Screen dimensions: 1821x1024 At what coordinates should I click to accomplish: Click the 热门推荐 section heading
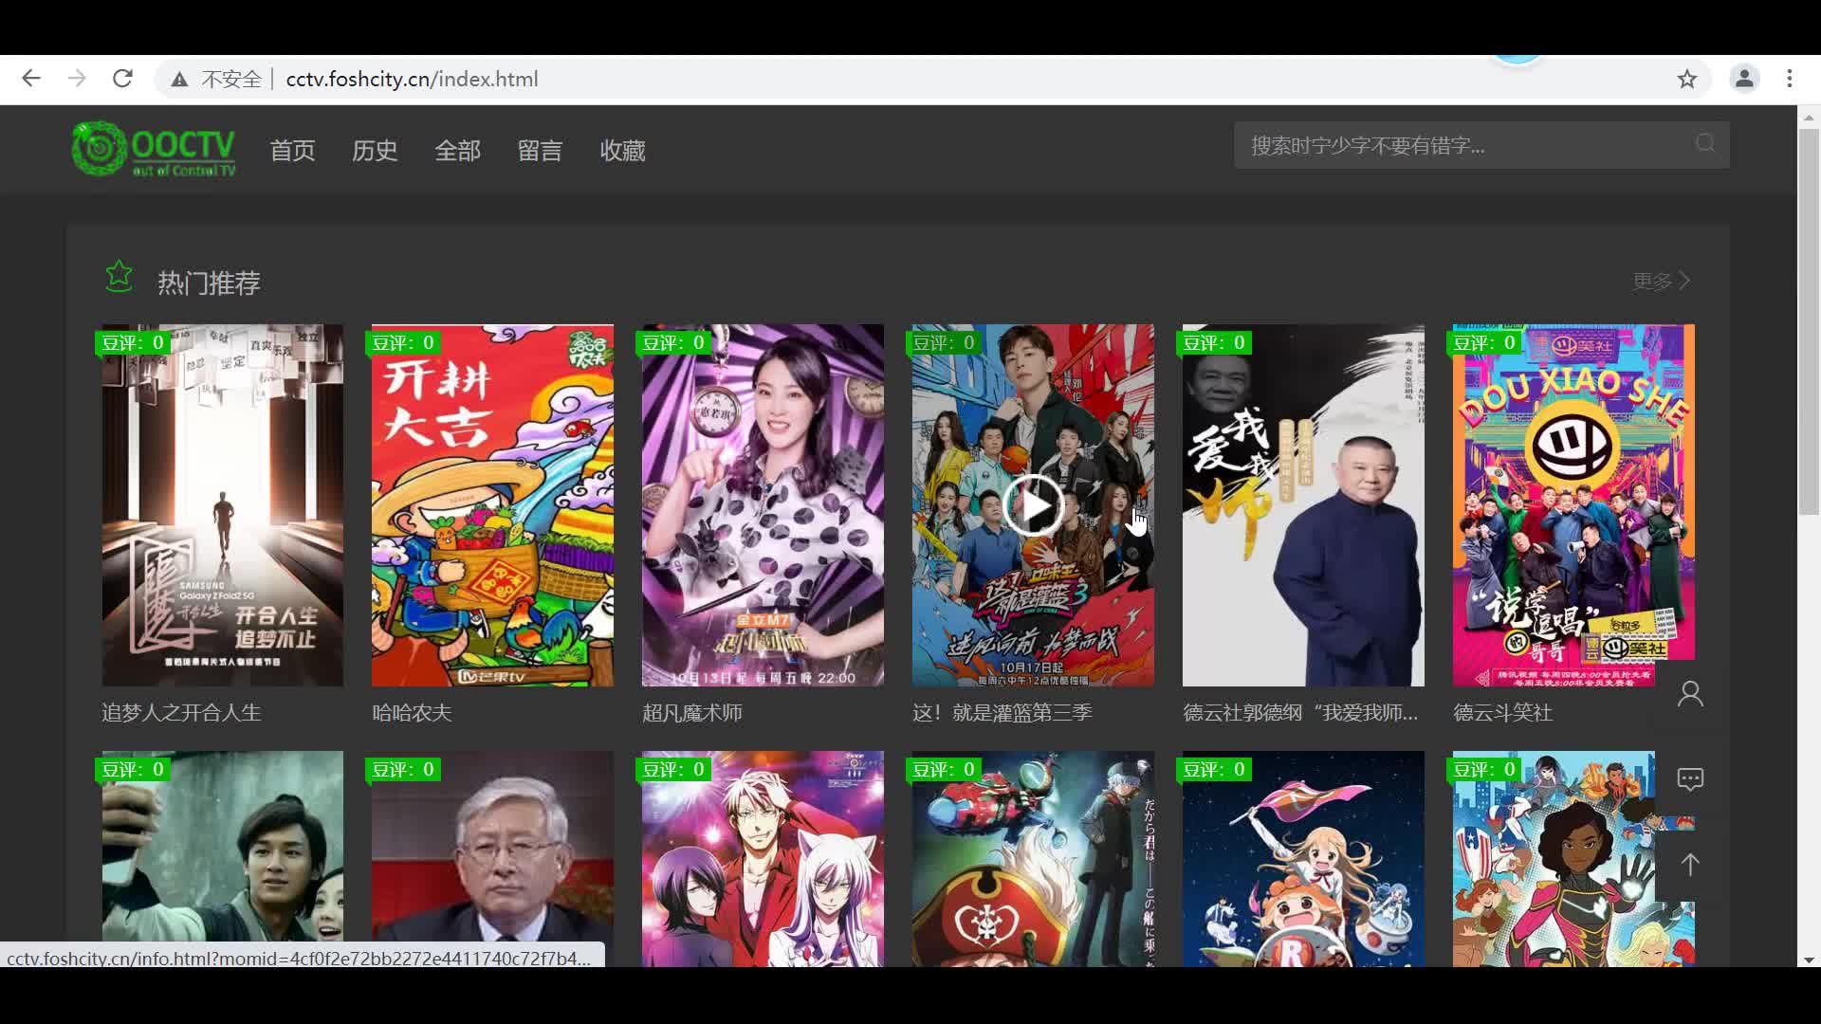point(209,283)
